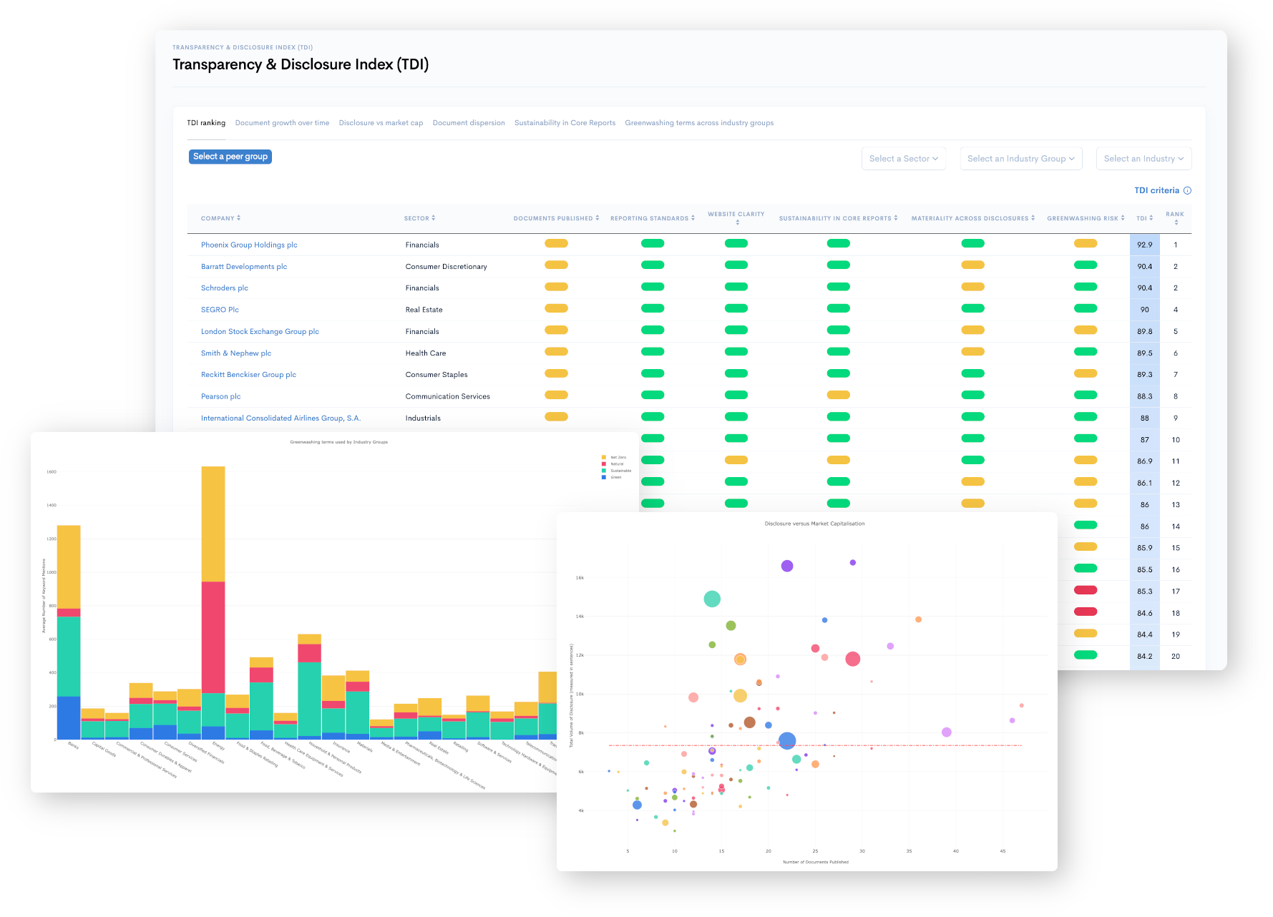Open Phoenix Group Holdings plc link

(x=249, y=245)
